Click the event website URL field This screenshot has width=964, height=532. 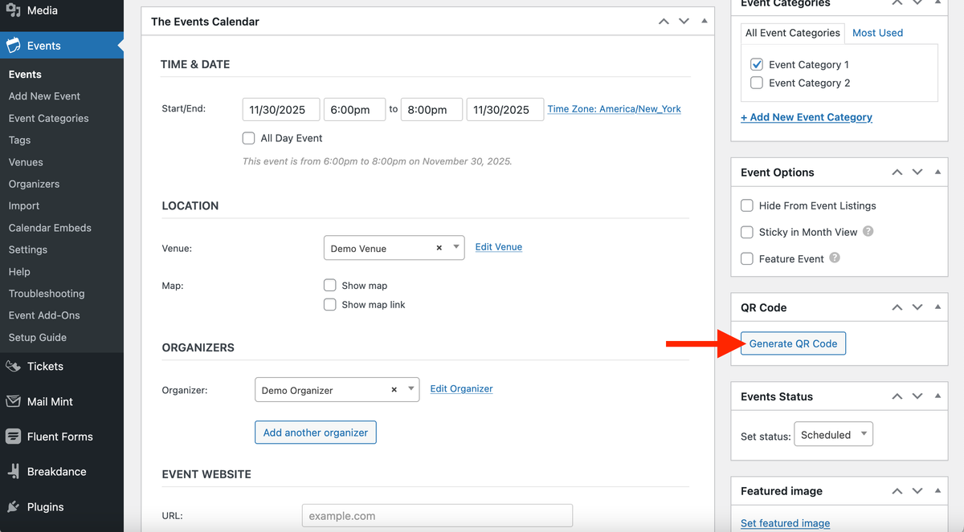click(436, 515)
